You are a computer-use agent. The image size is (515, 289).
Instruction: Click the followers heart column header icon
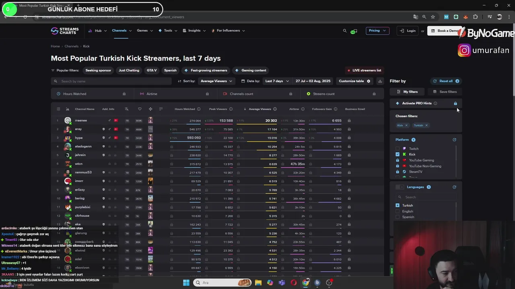click(140, 109)
